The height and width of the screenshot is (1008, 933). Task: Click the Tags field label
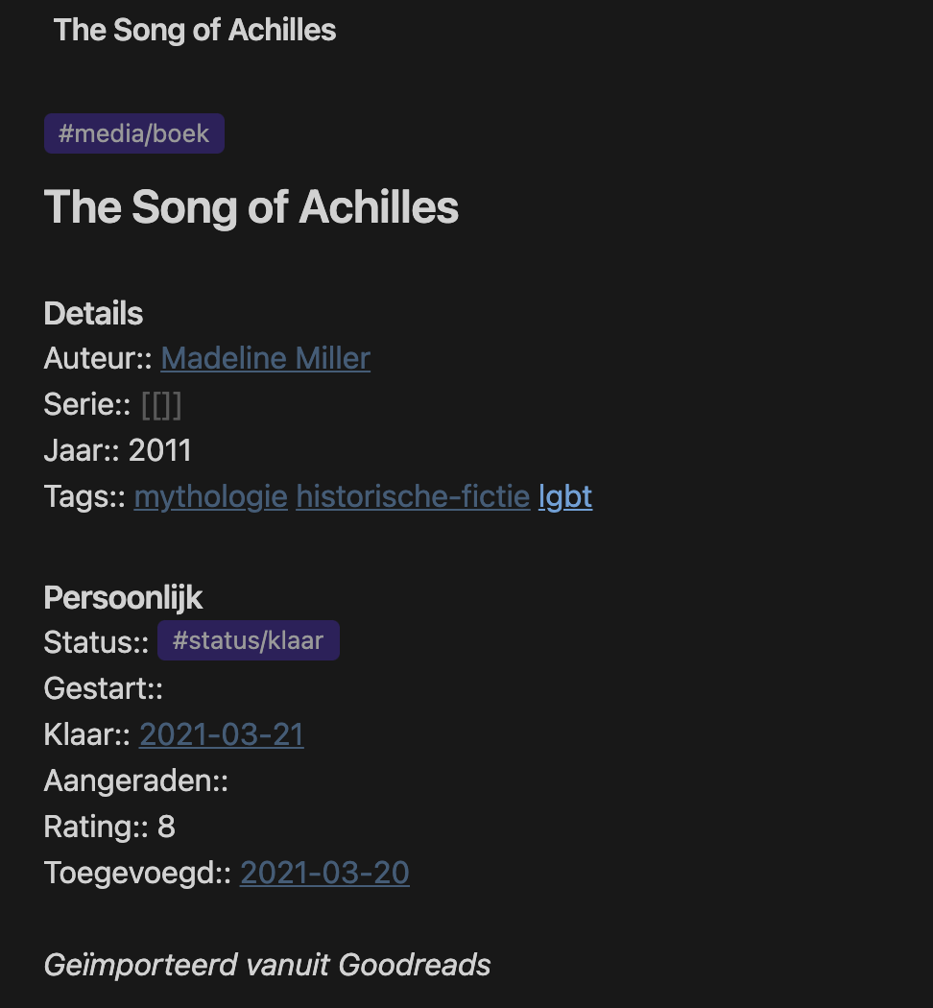tap(80, 496)
